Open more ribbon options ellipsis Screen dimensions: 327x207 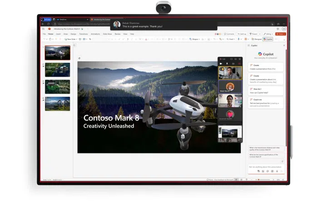coord(276,39)
